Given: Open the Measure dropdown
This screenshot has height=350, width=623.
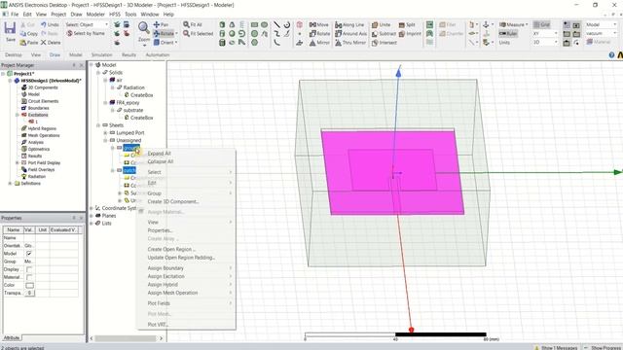Looking at the screenshot, I should (x=513, y=24).
